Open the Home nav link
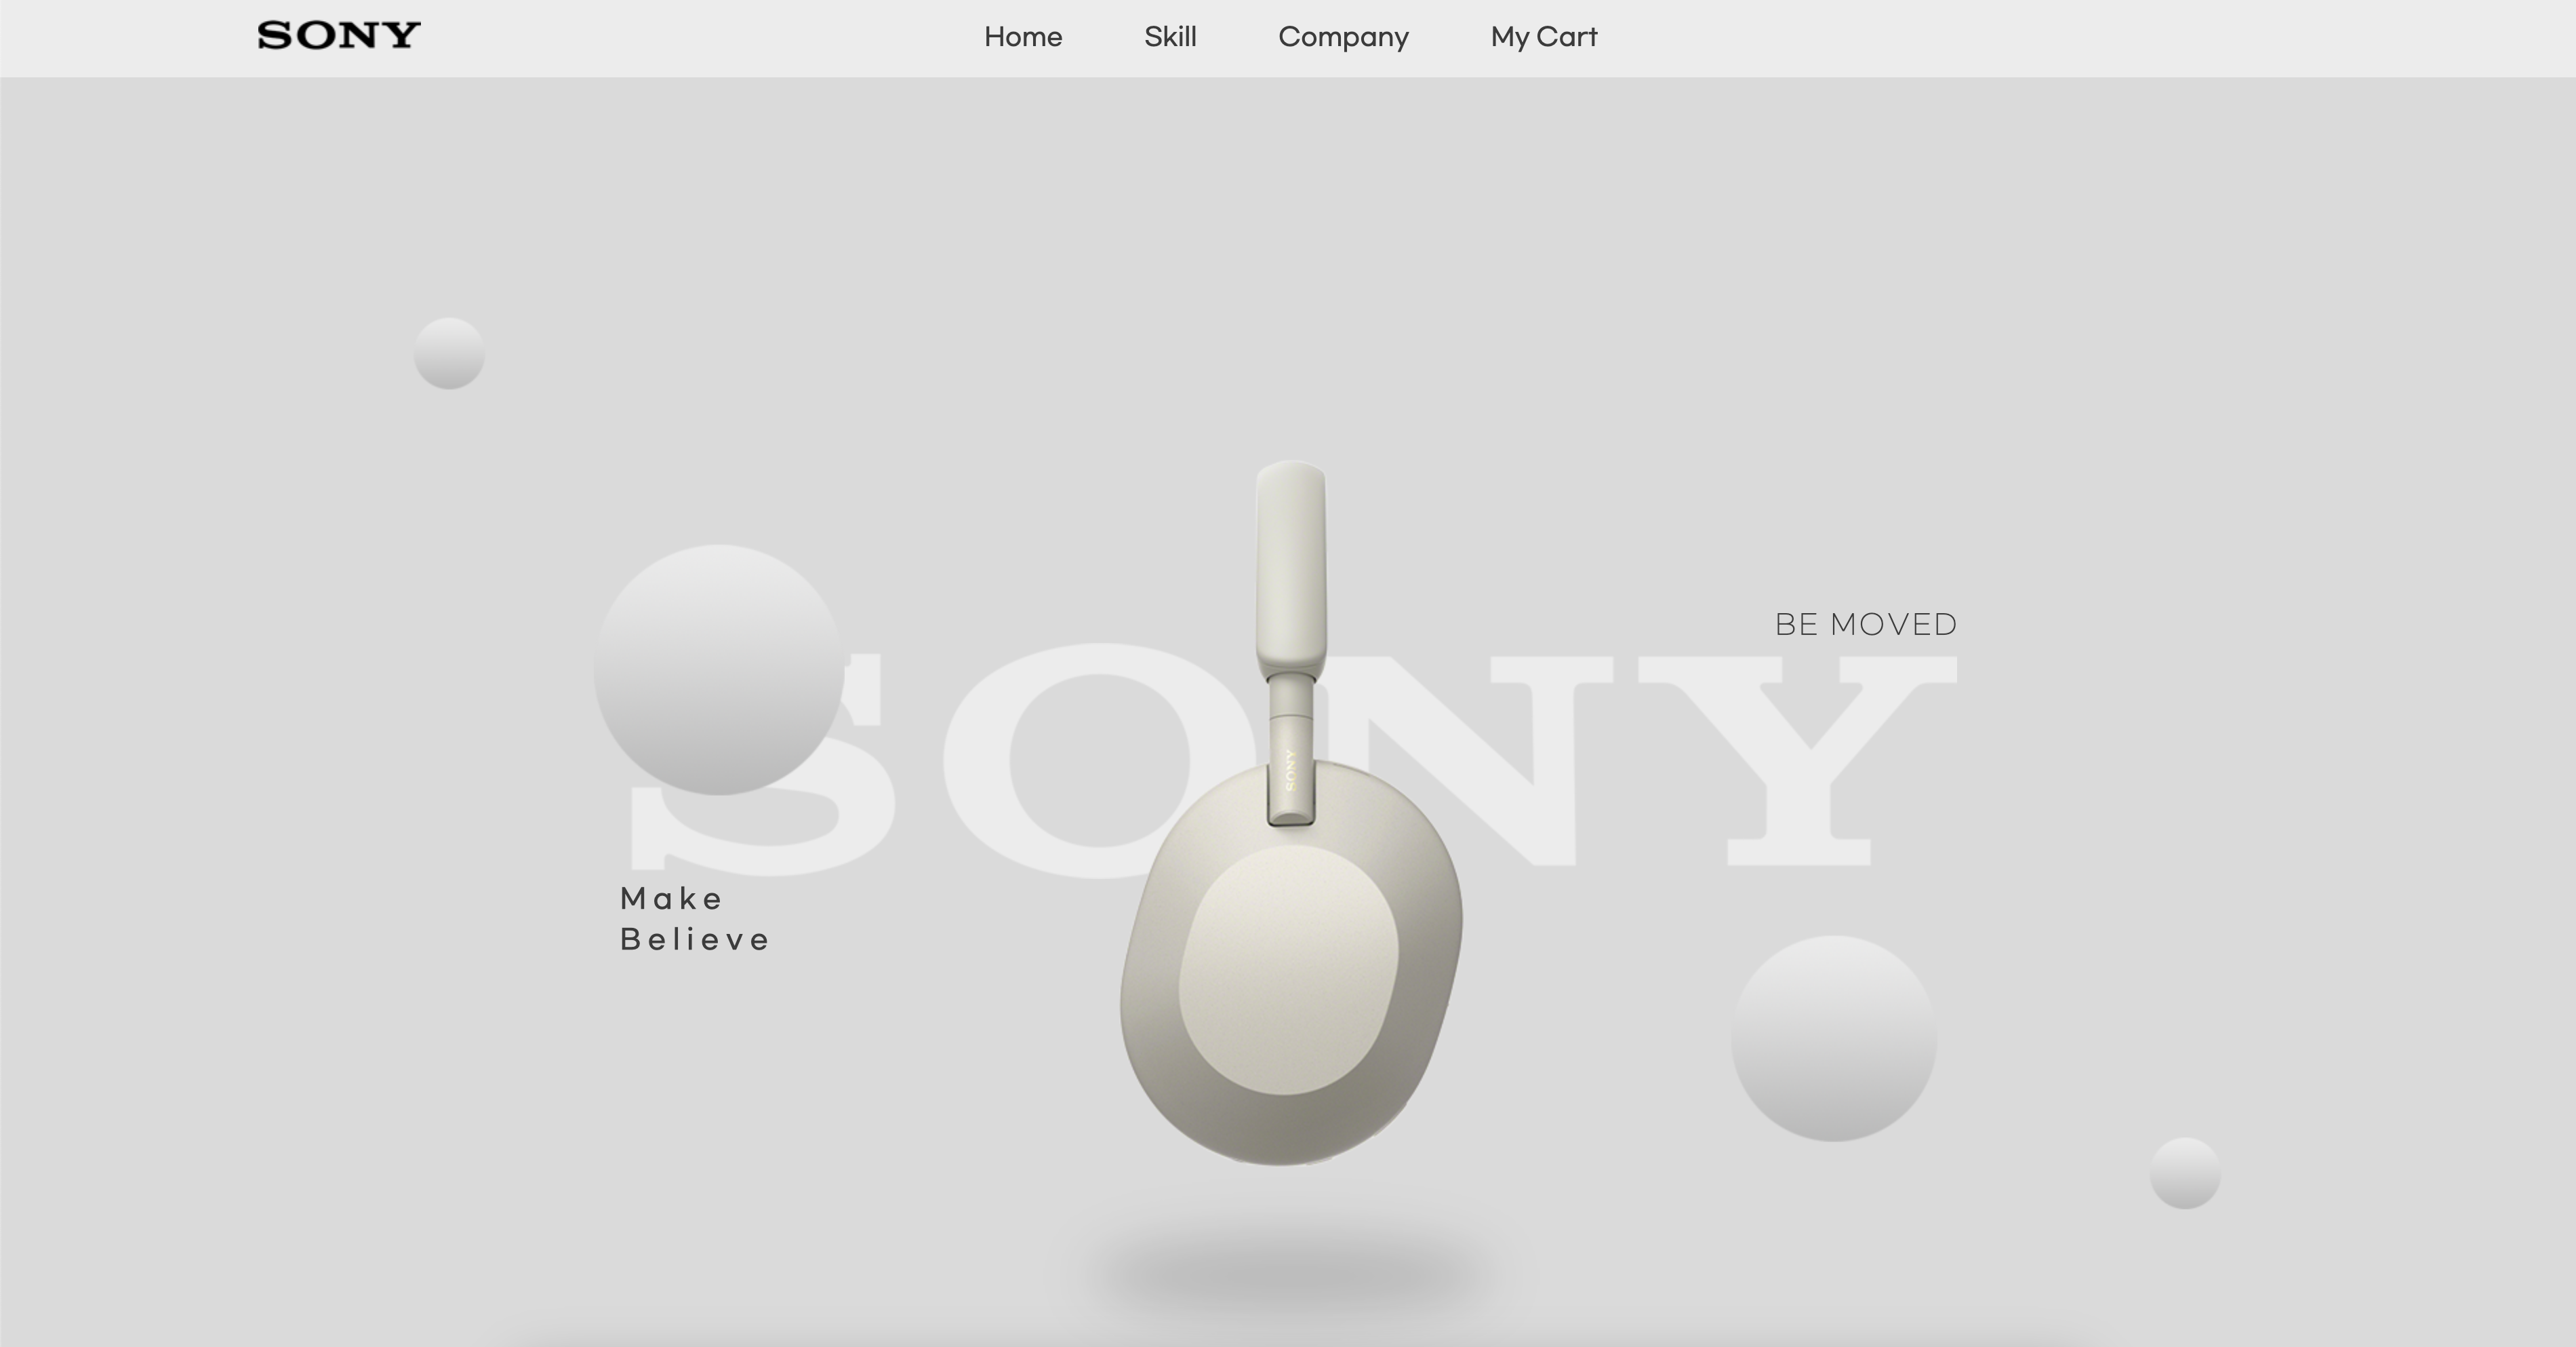The image size is (2576, 1347). 1023,37
